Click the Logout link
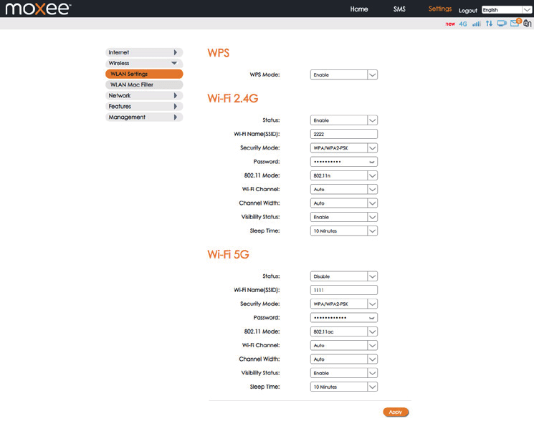The image size is (534, 431). coord(467,11)
